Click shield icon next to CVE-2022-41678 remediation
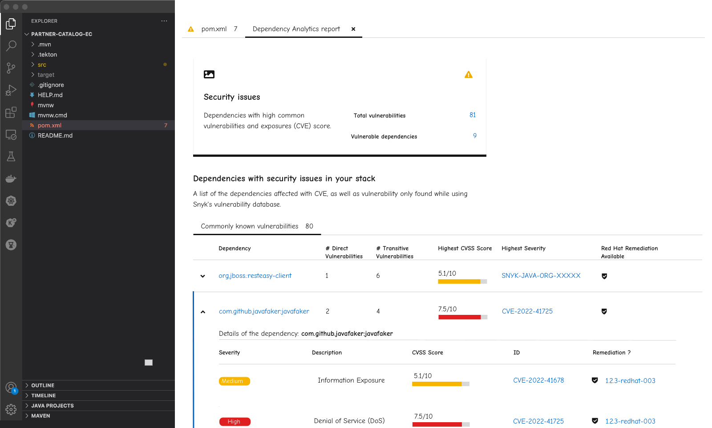The image size is (712, 428). point(595,380)
